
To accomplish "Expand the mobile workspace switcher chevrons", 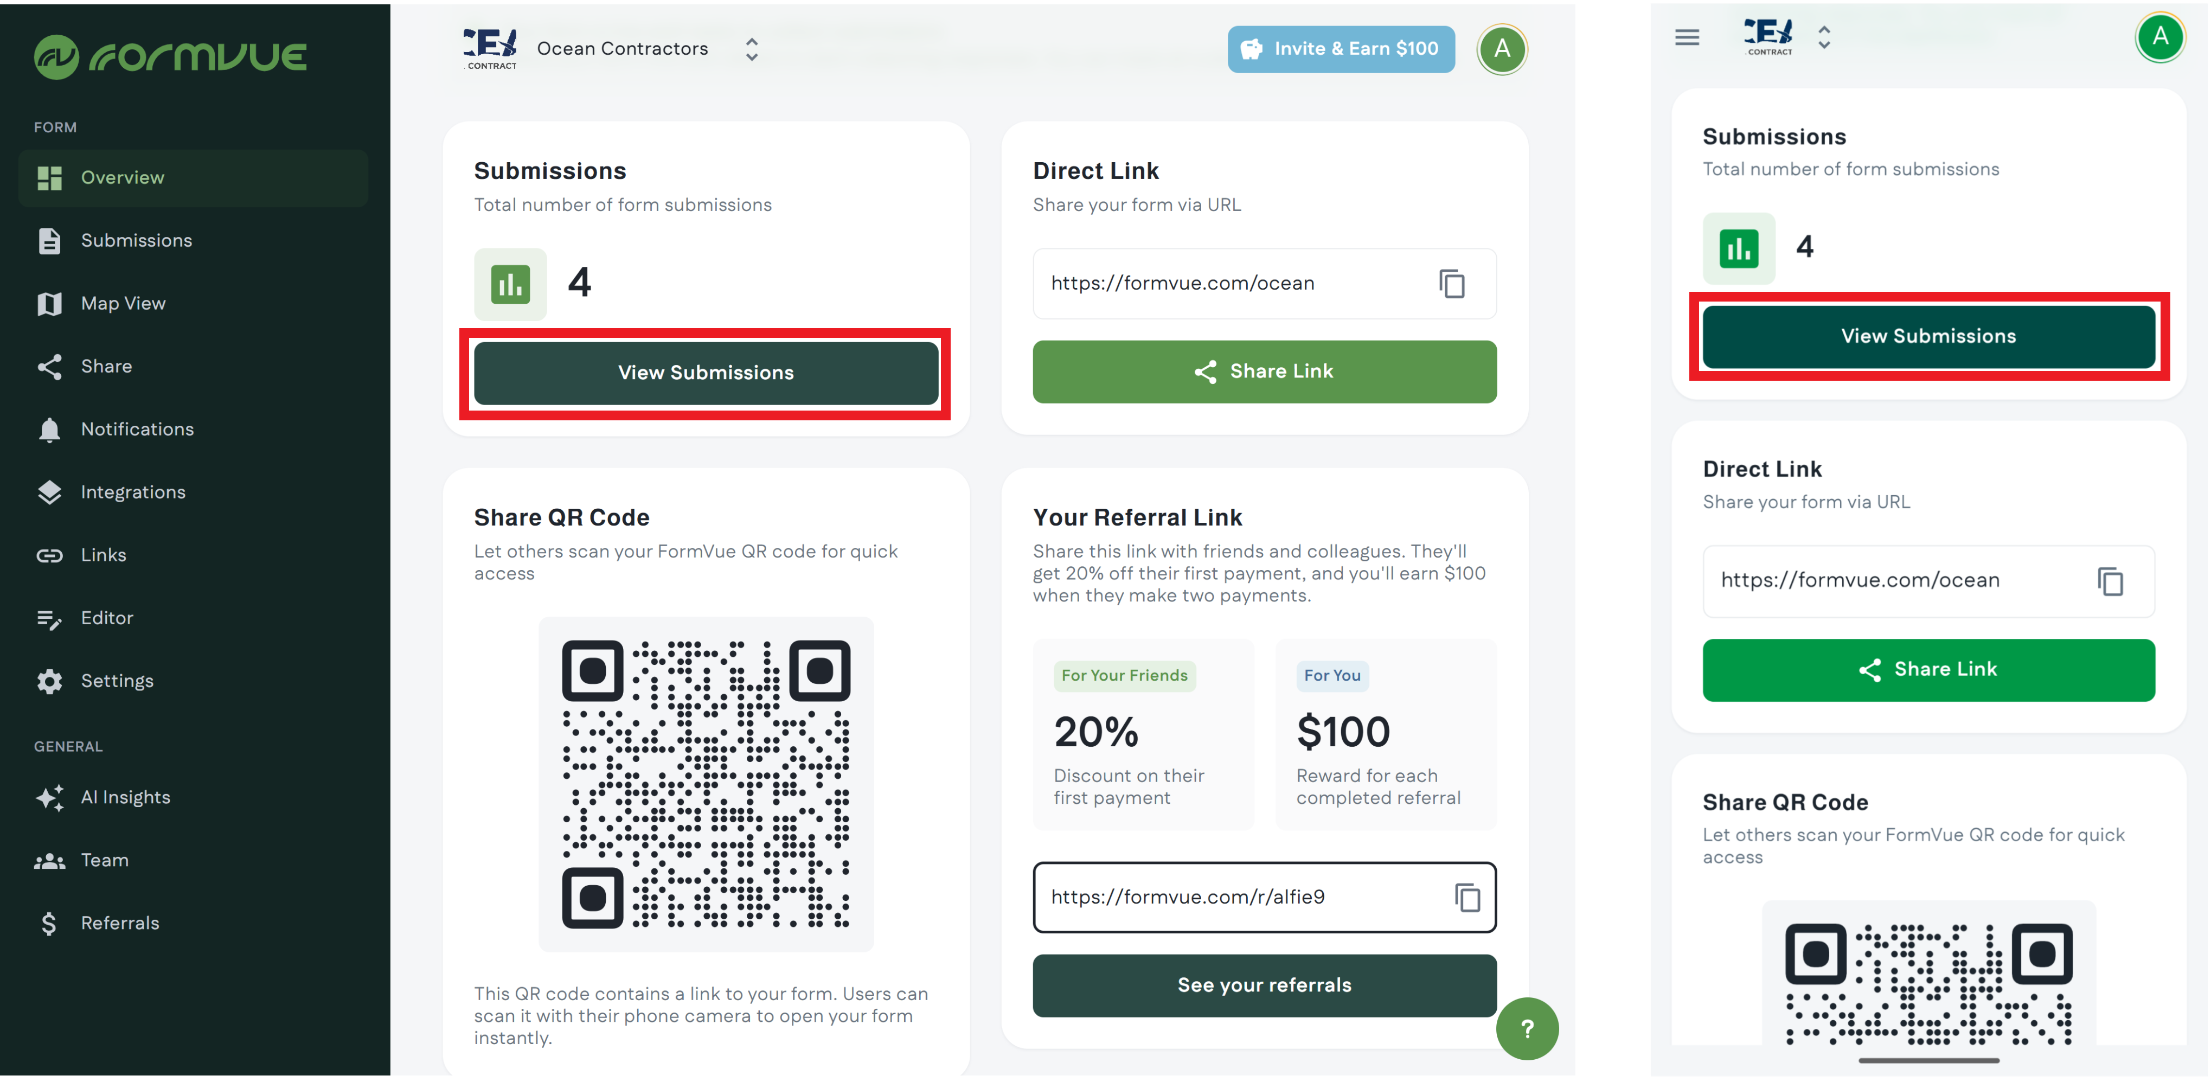I will (1824, 37).
